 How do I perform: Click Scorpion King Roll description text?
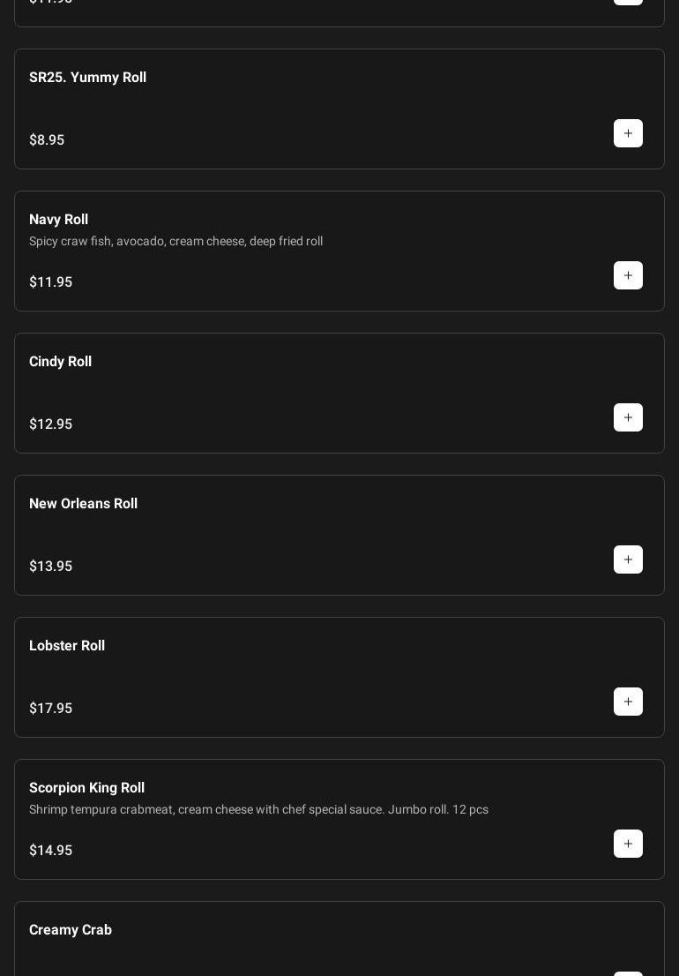click(258, 809)
